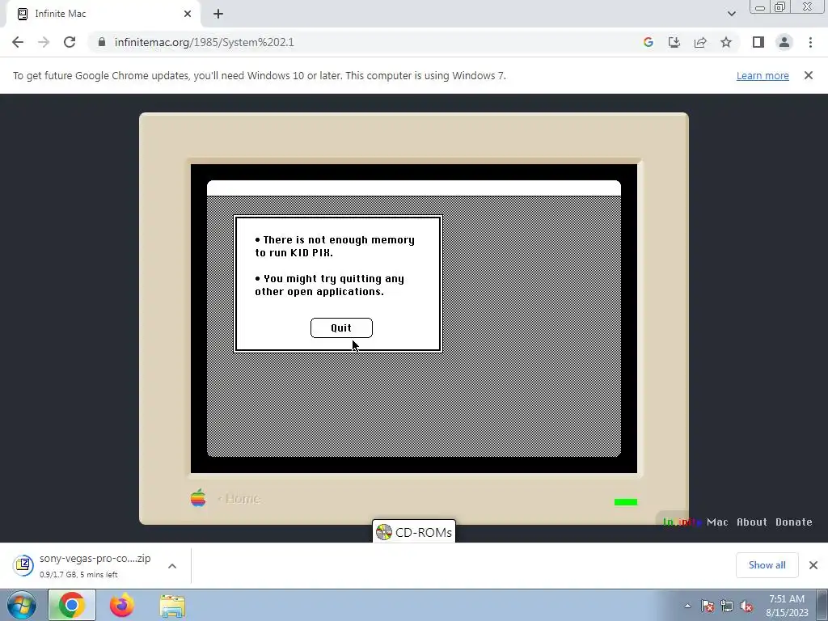The width and height of the screenshot is (828, 621).
Task: Show hidden system tray icons
Action: pos(687,606)
